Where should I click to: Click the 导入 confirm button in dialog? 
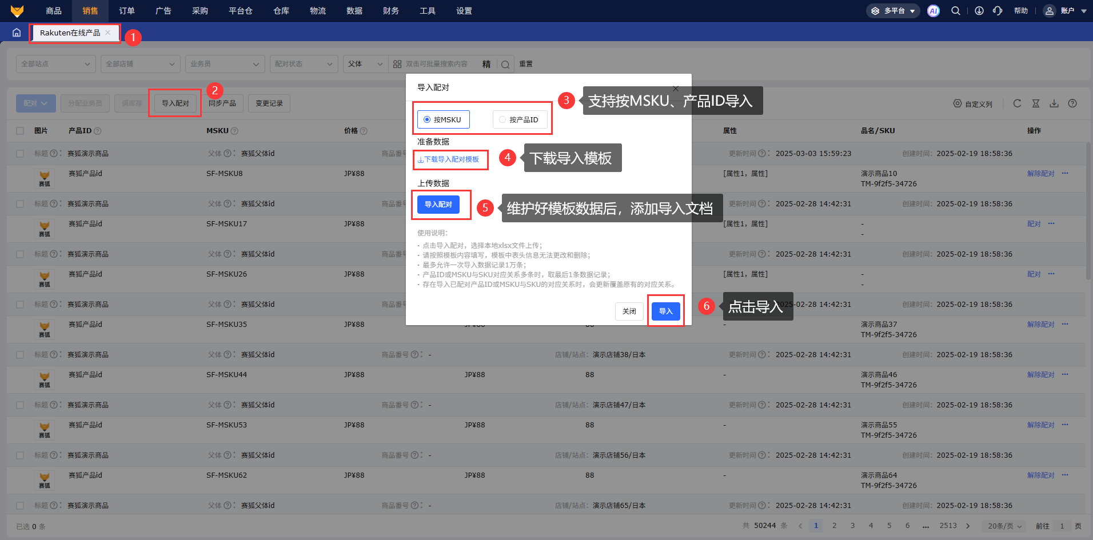(666, 311)
